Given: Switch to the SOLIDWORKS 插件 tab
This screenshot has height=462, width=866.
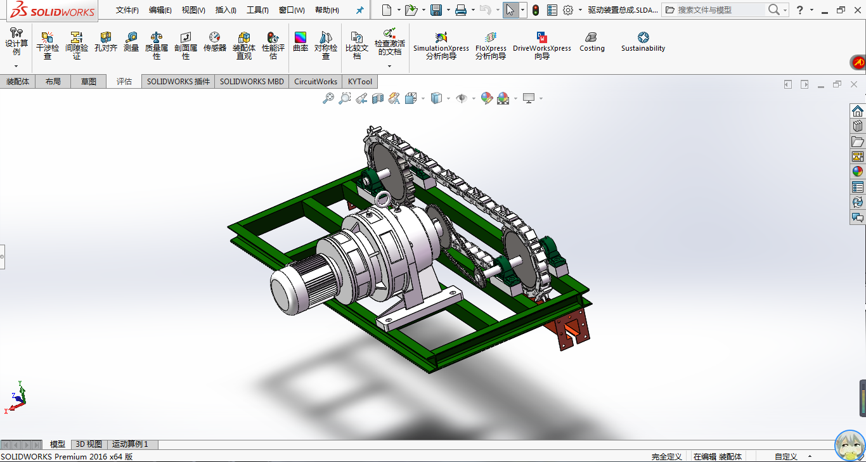Looking at the screenshot, I should pyautogui.click(x=178, y=82).
